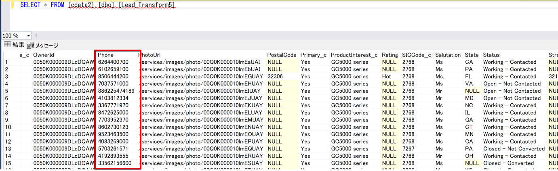
Task: Click inside the SELECT query text
Action: (x=97, y=5)
